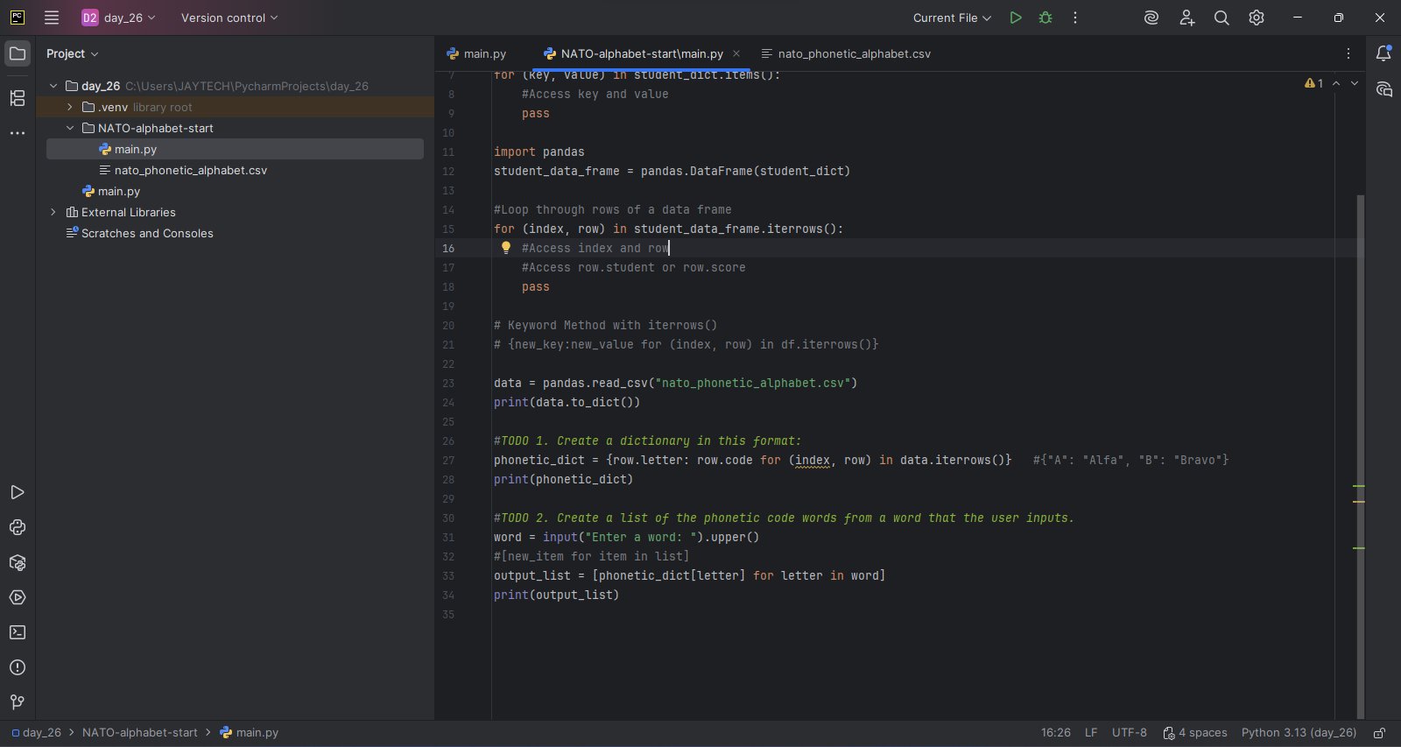Expand the .venv folder in project tree
Viewport: 1401px width, 747px height.
coord(70,107)
